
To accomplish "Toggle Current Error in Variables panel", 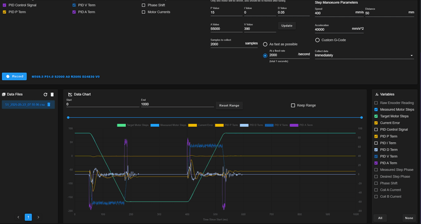I will (x=376, y=123).
